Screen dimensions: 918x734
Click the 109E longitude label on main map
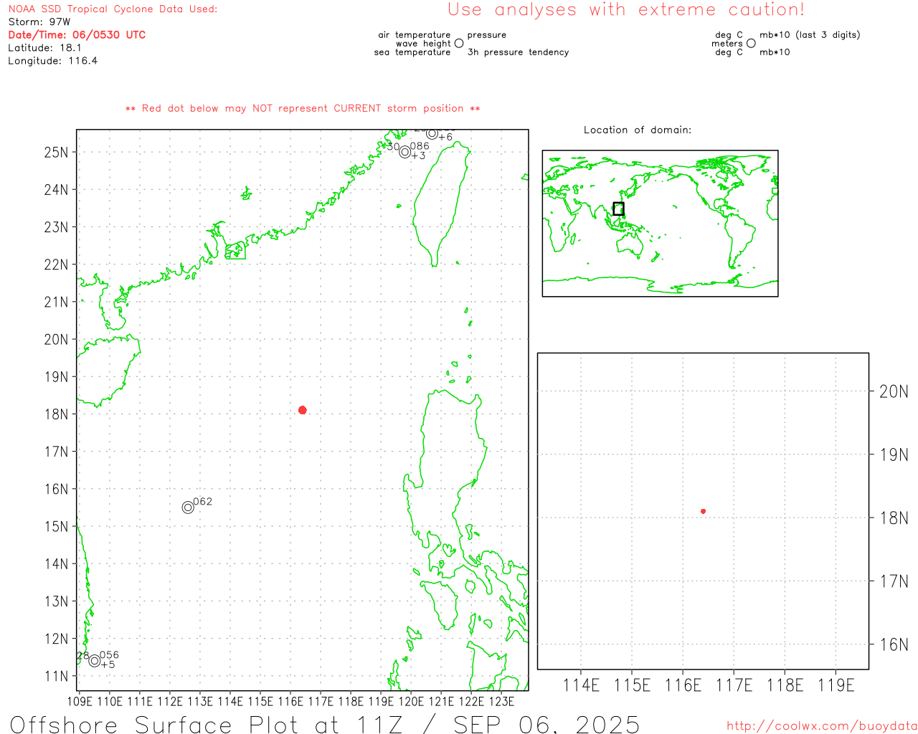pyautogui.click(x=79, y=702)
